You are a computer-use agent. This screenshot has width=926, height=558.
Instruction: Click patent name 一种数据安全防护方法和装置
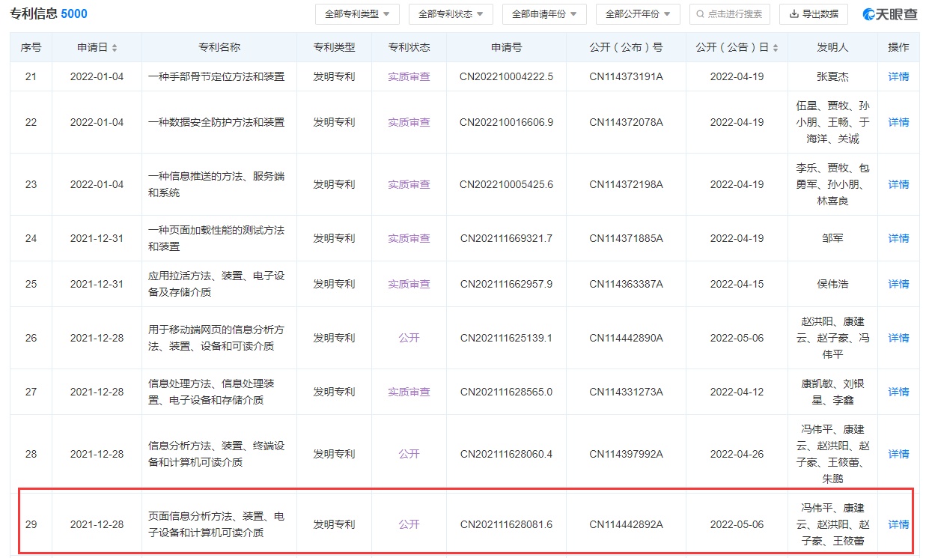216,122
